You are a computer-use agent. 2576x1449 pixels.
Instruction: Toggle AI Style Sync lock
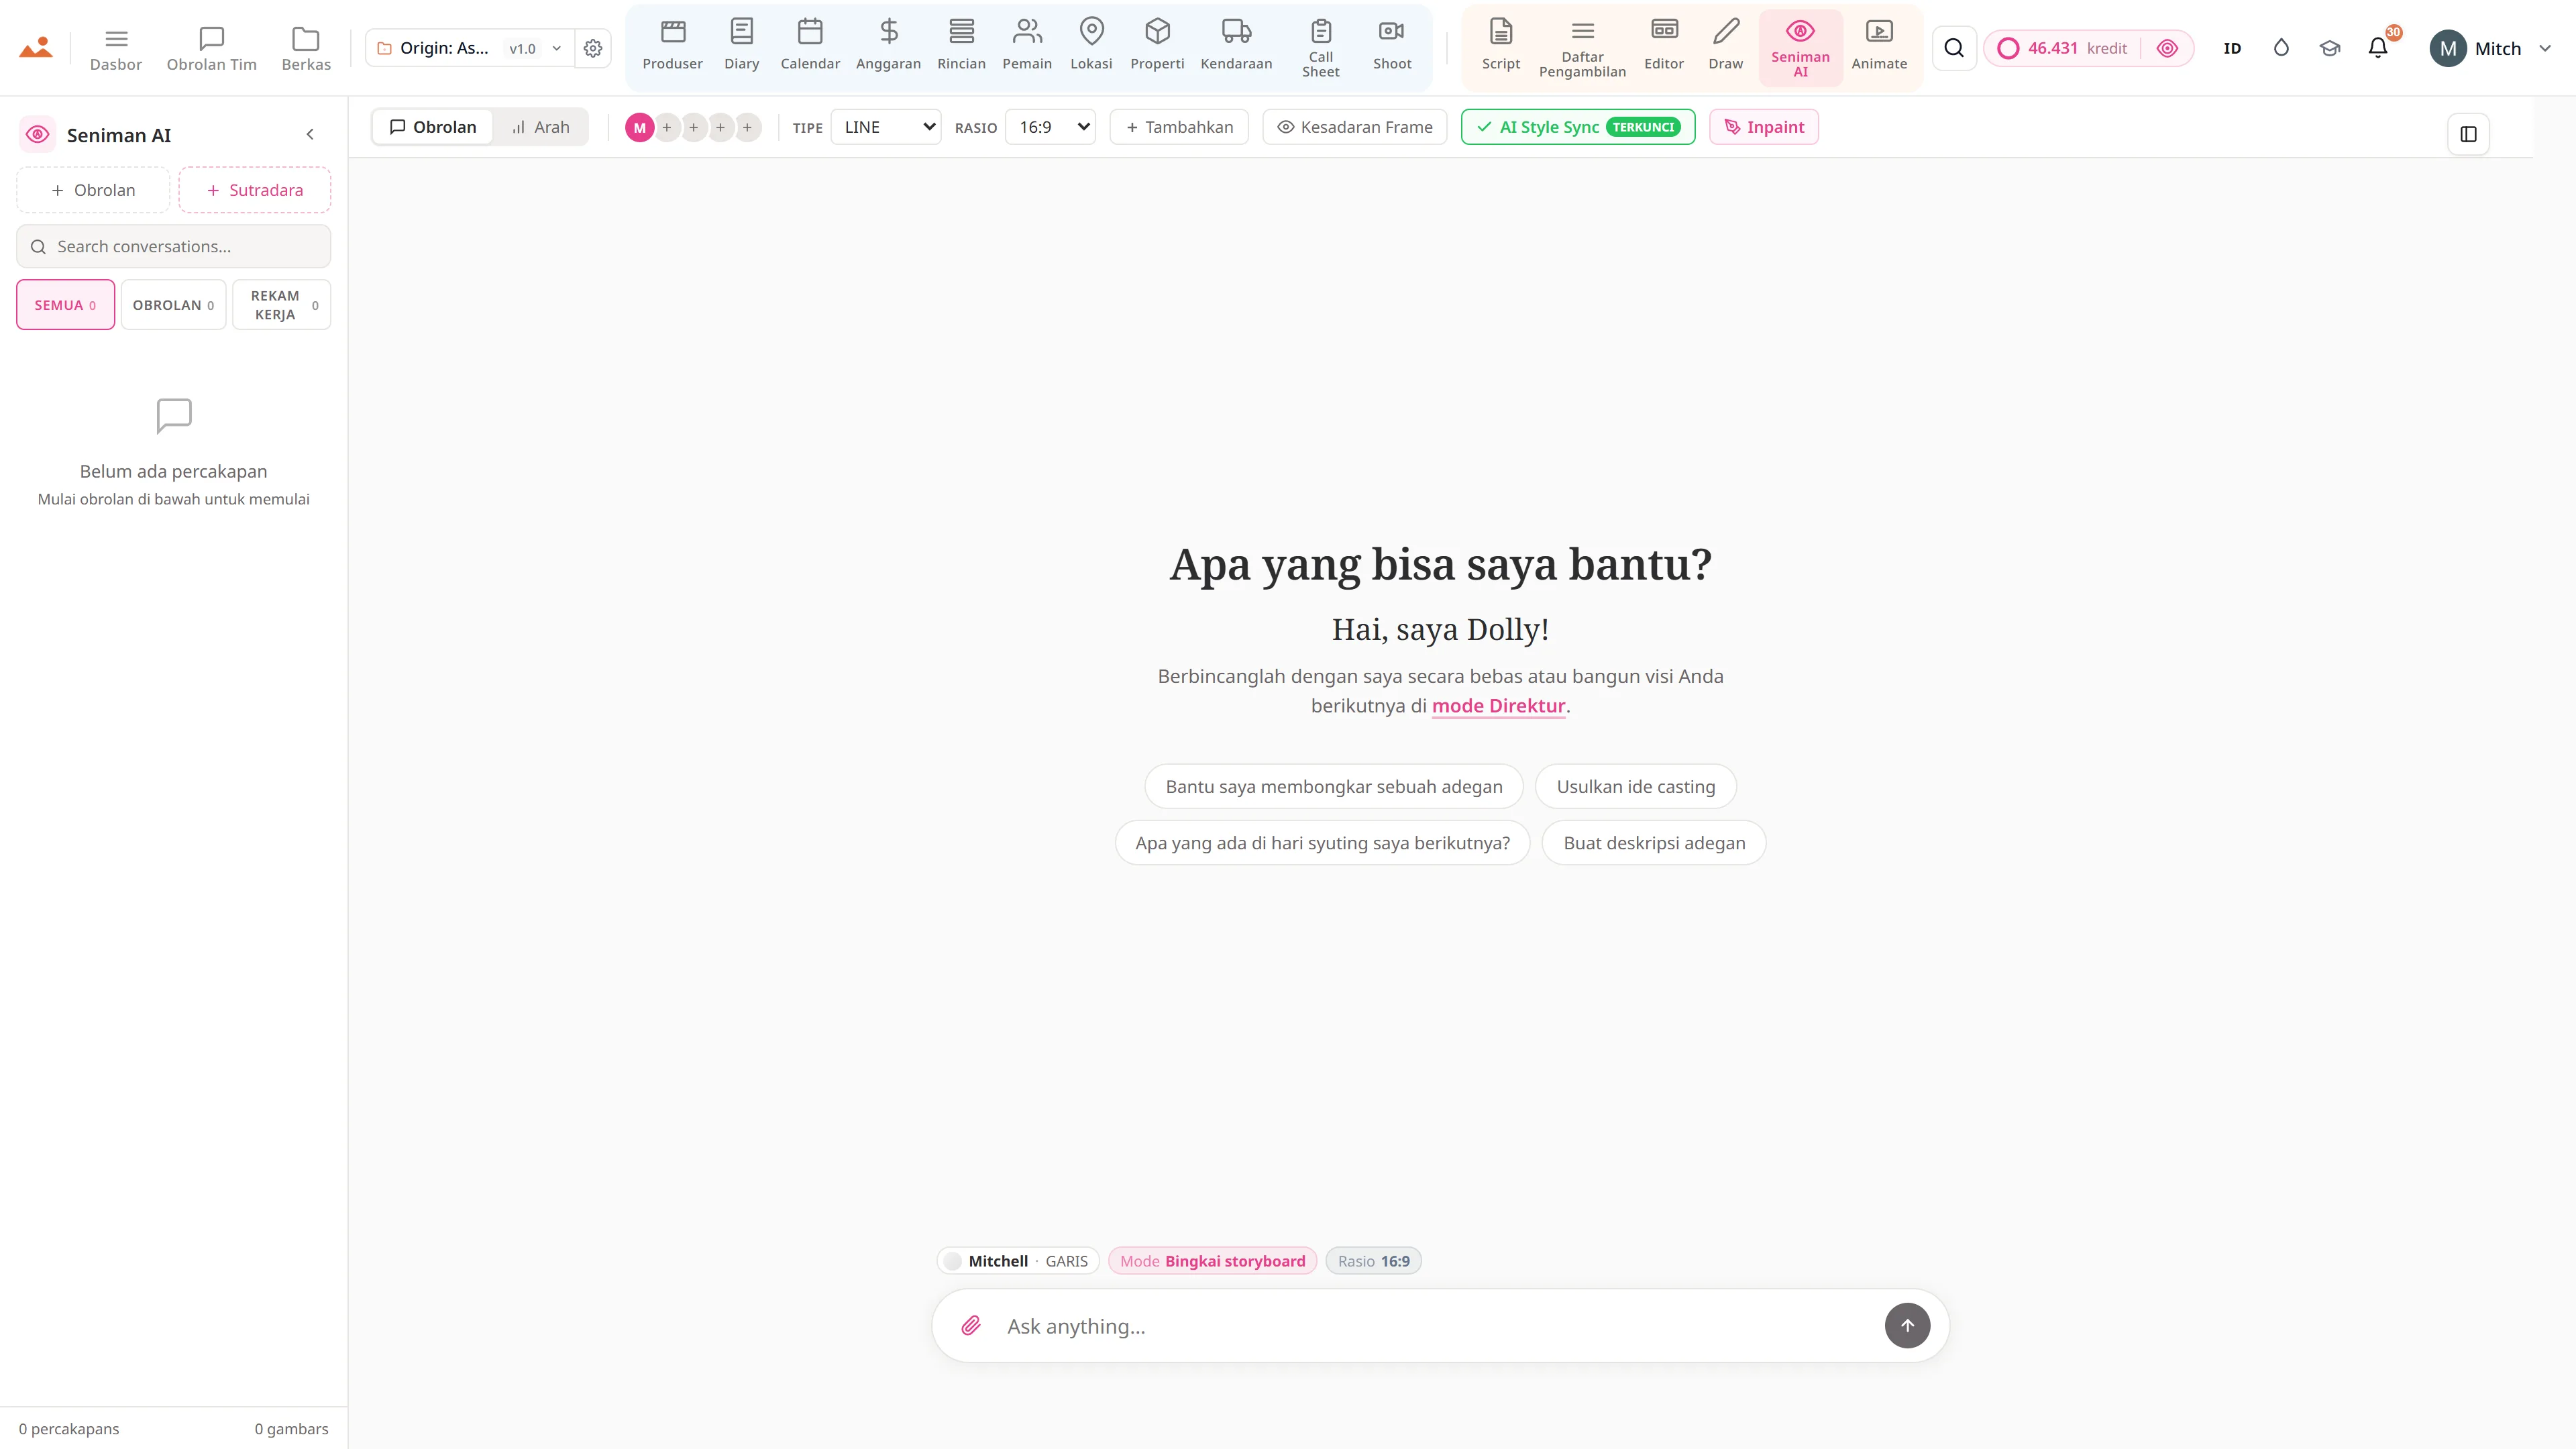[x=1578, y=127]
